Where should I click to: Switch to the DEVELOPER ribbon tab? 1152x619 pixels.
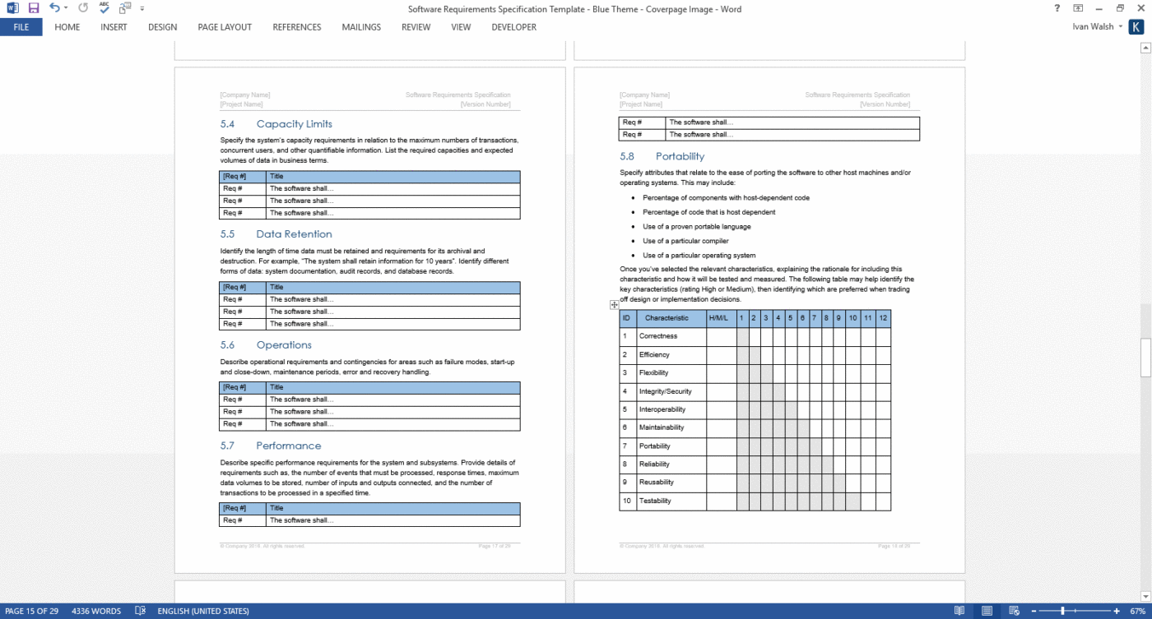[x=513, y=27]
